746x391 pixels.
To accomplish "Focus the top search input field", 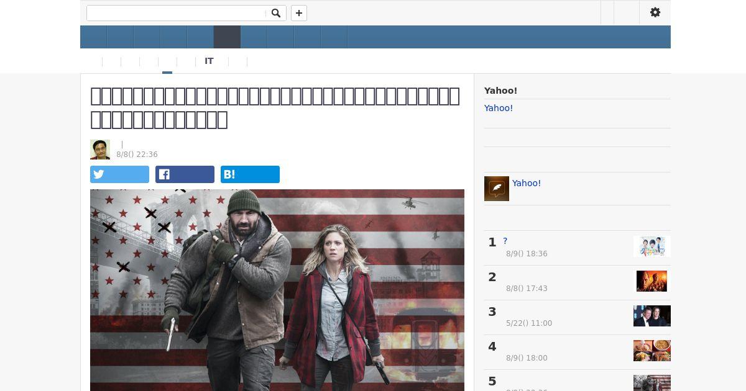I will [x=177, y=13].
